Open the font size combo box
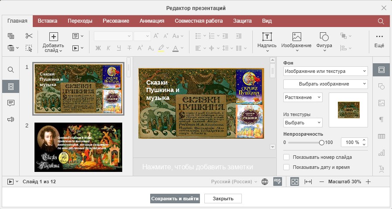 point(142,36)
